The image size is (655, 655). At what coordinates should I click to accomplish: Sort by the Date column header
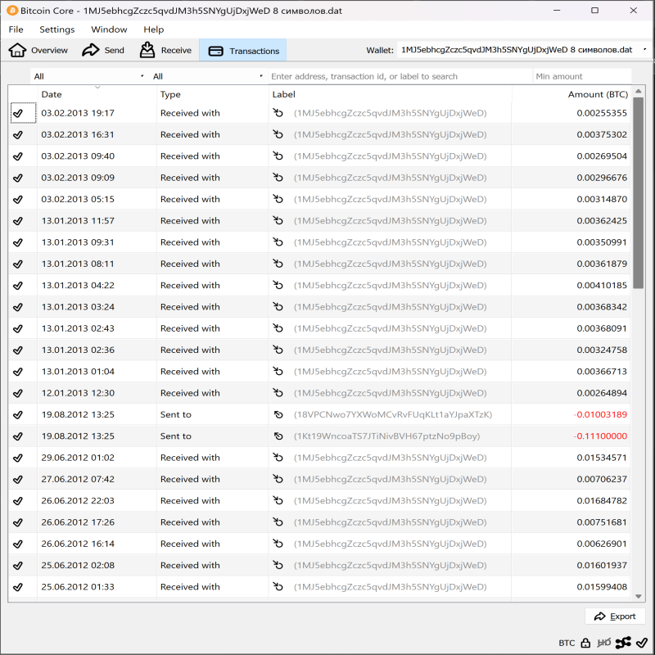97,94
